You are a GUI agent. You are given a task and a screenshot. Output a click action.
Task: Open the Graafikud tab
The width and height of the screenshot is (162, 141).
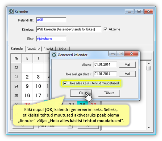pos(33,49)
